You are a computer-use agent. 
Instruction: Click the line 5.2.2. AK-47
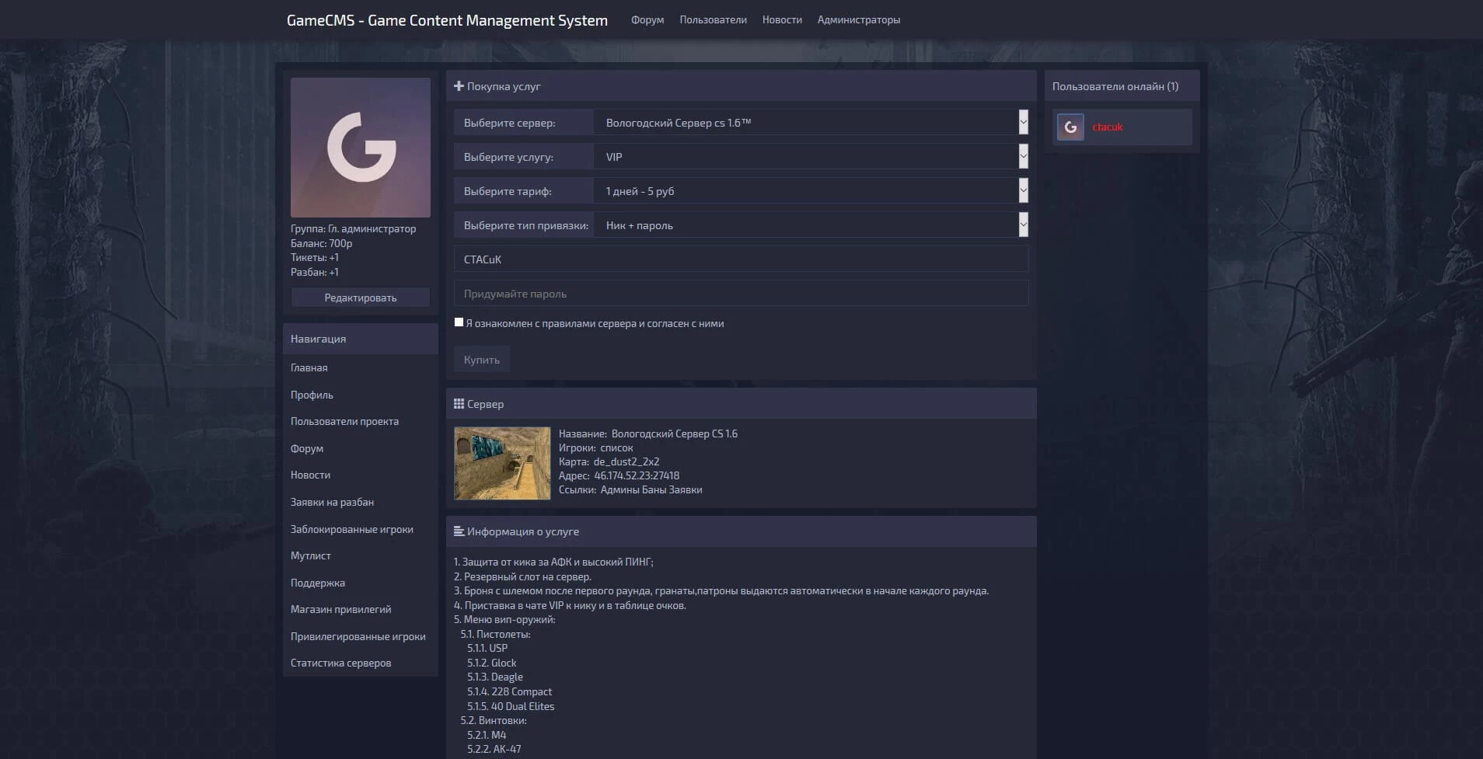pyautogui.click(x=494, y=750)
